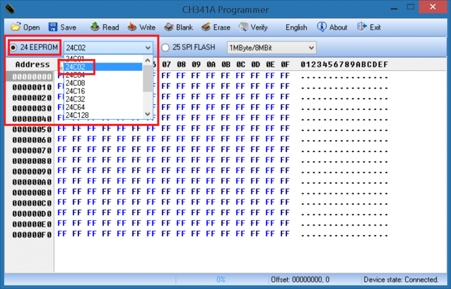Click Device state: Connected status text
Image resolution: width=451 pixels, height=289 pixels.
click(401, 279)
